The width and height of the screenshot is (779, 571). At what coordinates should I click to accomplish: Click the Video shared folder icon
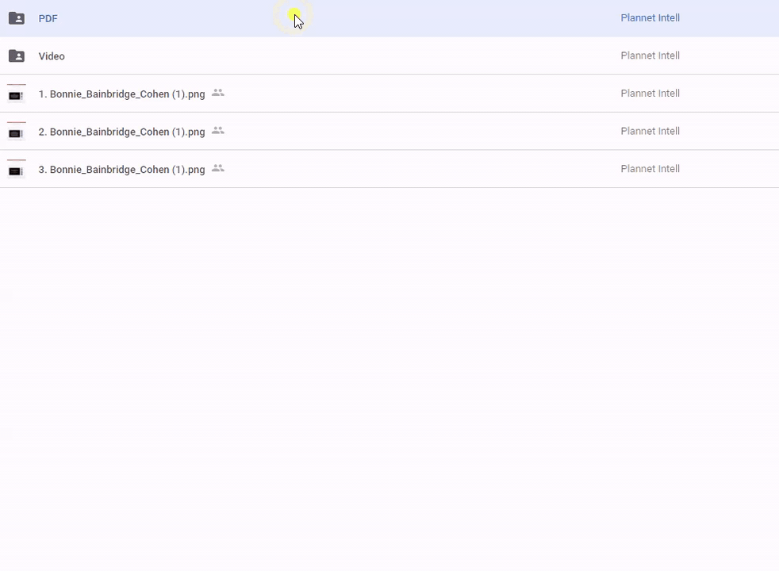click(16, 56)
